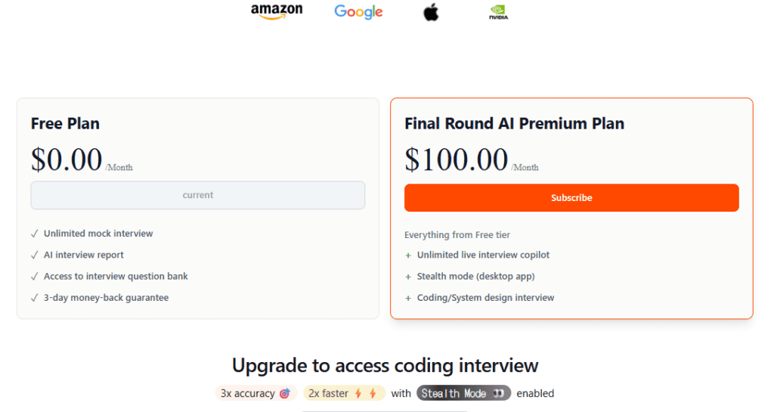This screenshot has height=412, width=774.
Task: Click Access to interview question bank
Action: (115, 276)
